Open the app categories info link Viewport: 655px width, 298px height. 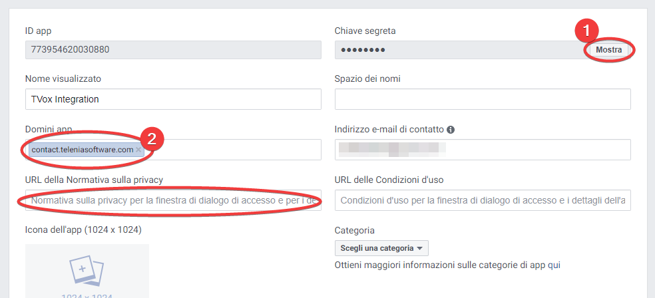click(447, 265)
